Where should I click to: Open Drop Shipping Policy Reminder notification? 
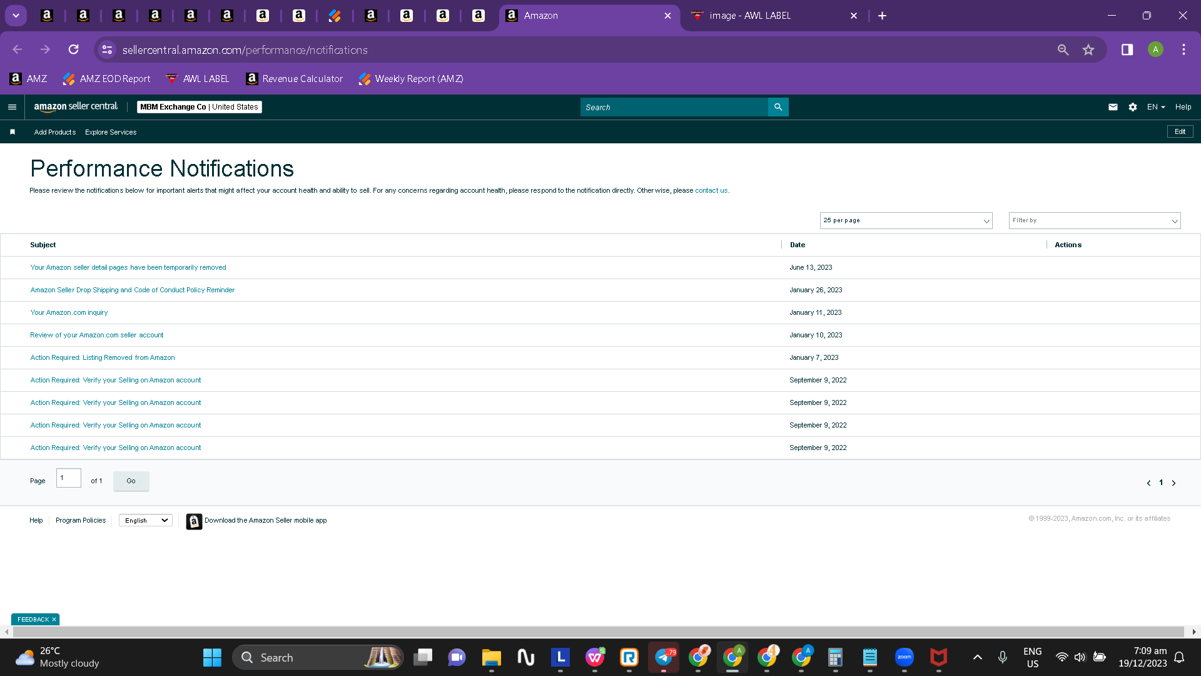click(133, 290)
